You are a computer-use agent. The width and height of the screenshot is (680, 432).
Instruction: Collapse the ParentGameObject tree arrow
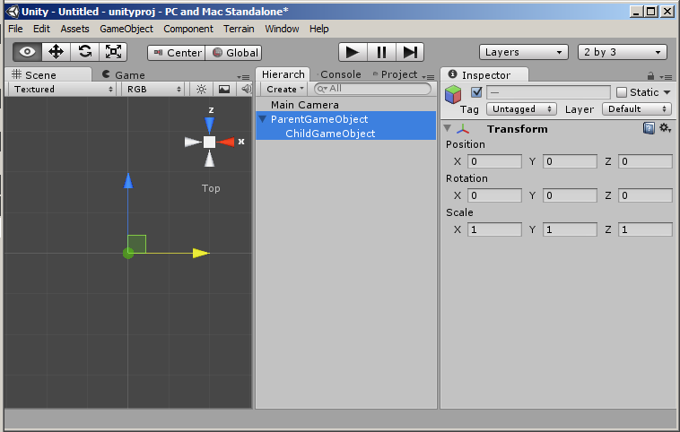[262, 119]
